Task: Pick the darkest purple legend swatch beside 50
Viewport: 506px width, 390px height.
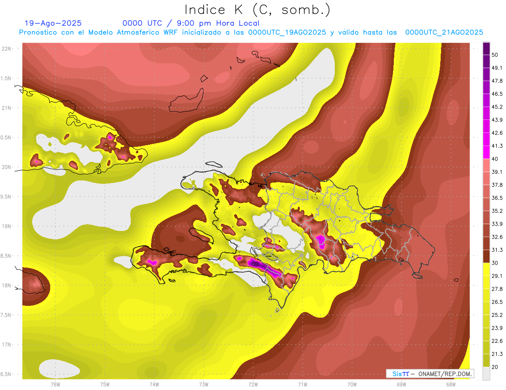Action: point(486,48)
